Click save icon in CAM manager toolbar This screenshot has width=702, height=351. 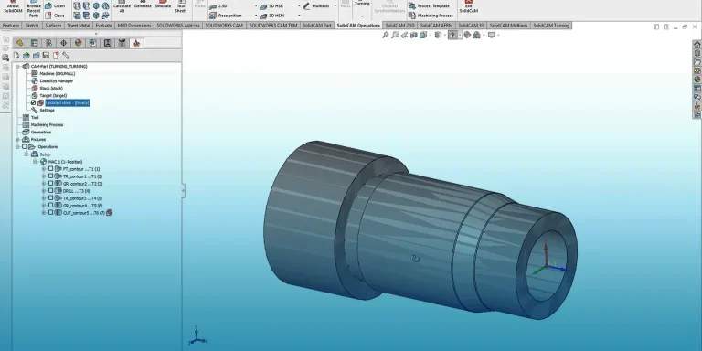(46, 56)
